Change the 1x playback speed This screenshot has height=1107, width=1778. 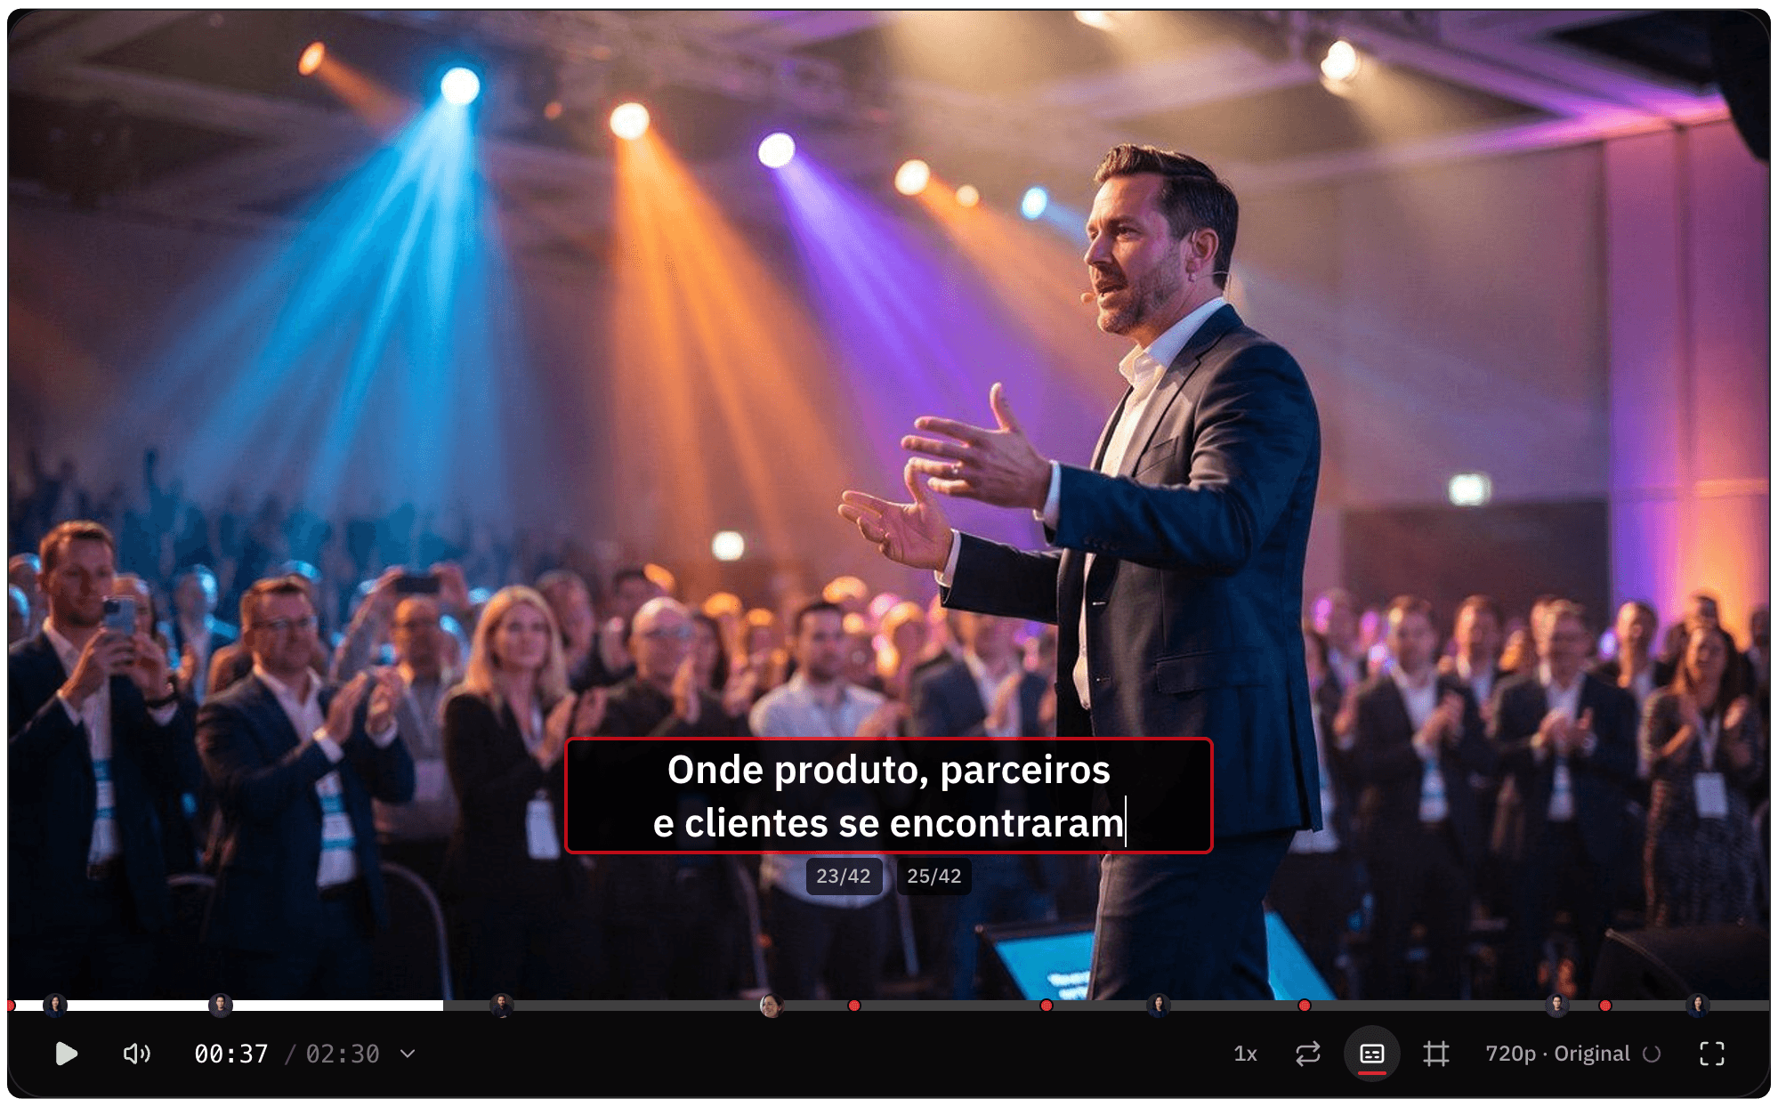tap(1245, 1054)
